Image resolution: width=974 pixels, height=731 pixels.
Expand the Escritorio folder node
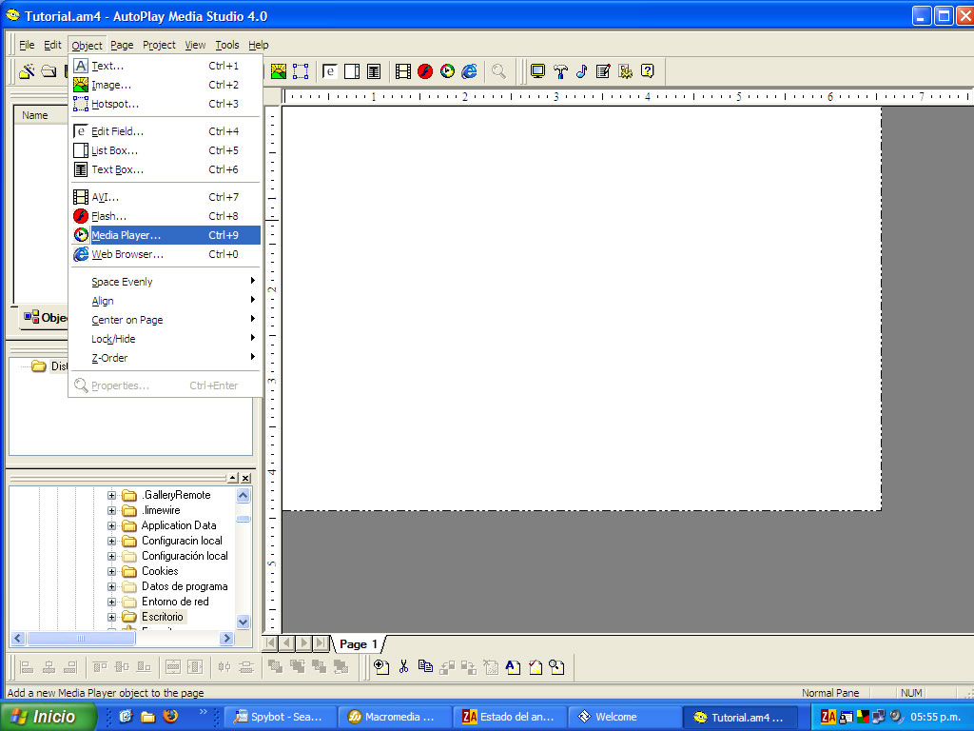[112, 617]
